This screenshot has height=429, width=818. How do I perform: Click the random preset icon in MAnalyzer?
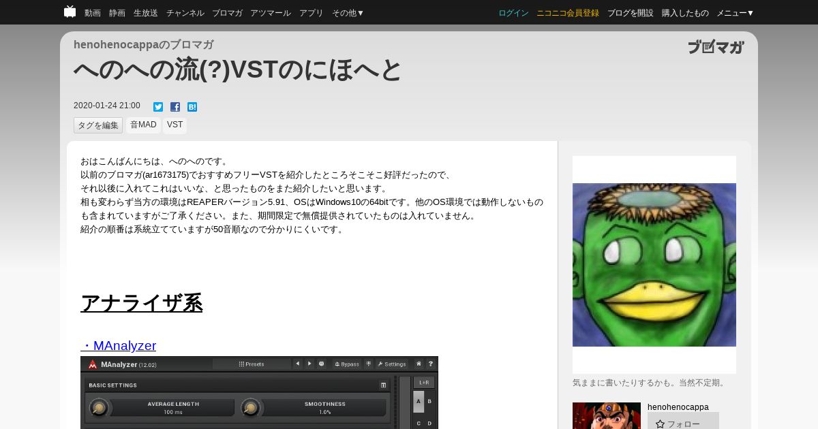click(x=321, y=364)
